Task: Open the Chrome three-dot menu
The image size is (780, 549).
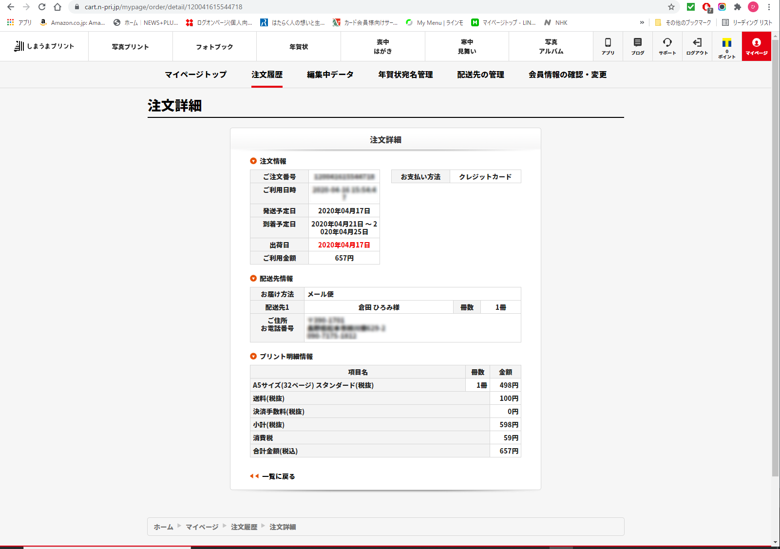Action: pyautogui.click(x=769, y=7)
